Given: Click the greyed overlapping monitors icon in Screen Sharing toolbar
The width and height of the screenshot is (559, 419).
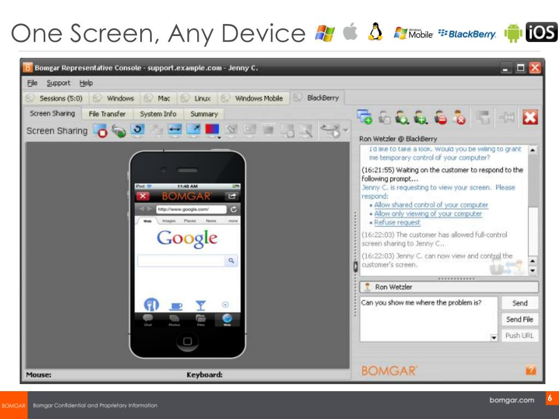Looking at the screenshot, I should tap(156, 130).
